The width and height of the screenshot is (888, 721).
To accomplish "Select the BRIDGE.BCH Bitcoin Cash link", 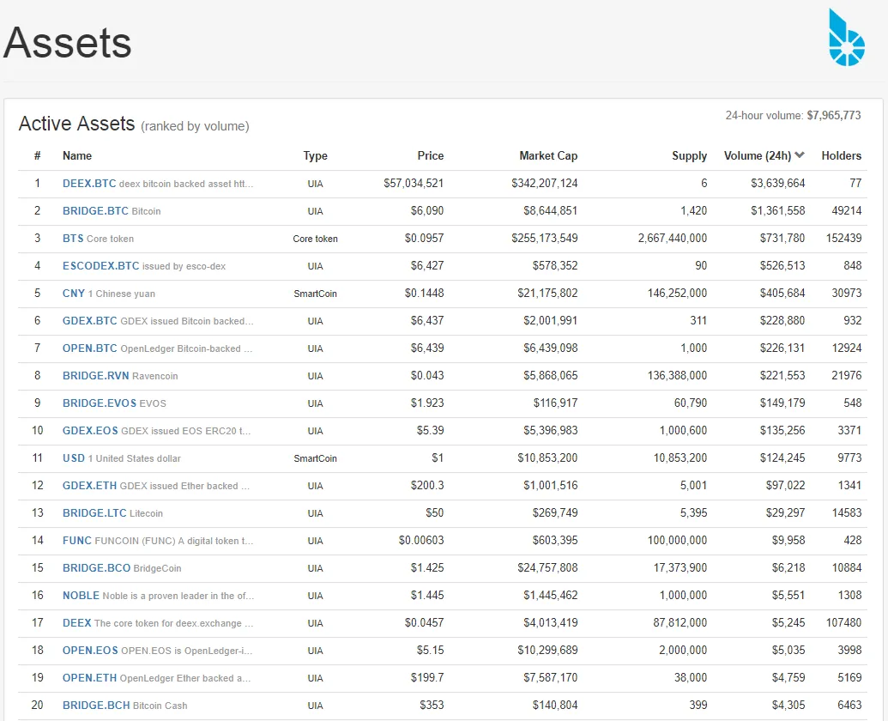I will (x=96, y=706).
